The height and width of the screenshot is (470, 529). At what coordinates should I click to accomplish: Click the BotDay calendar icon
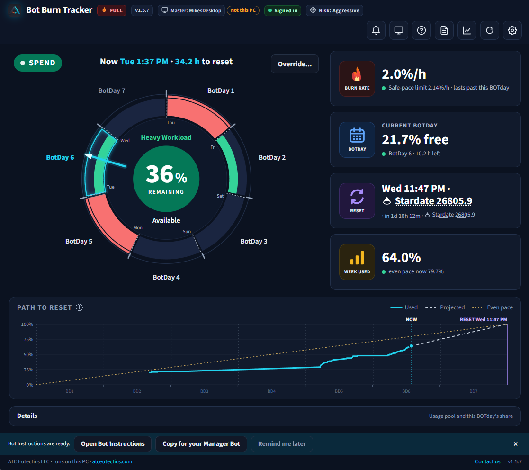pyautogui.click(x=357, y=140)
